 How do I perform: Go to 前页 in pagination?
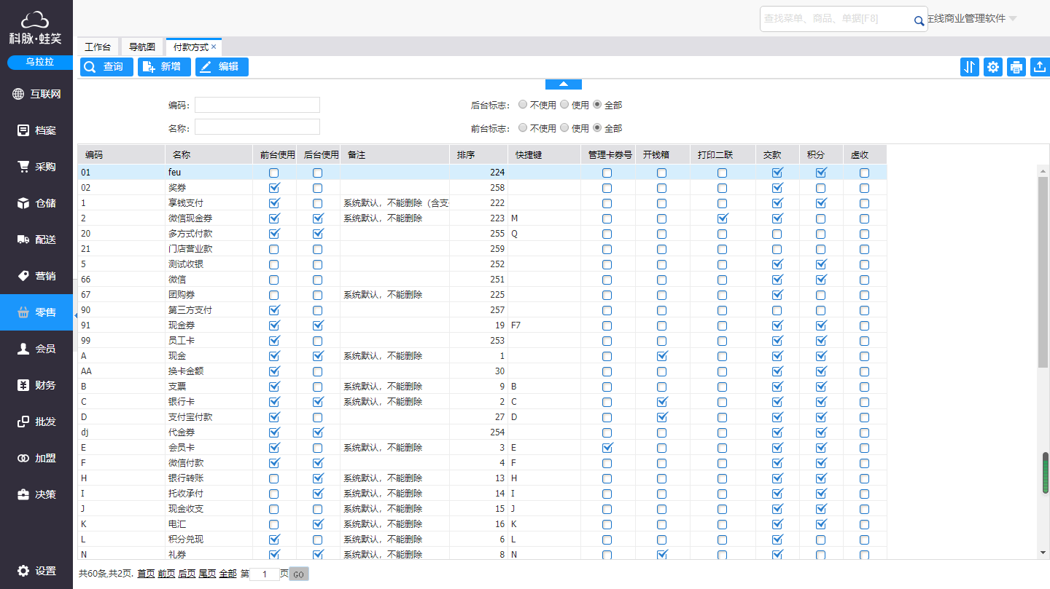(x=166, y=574)
